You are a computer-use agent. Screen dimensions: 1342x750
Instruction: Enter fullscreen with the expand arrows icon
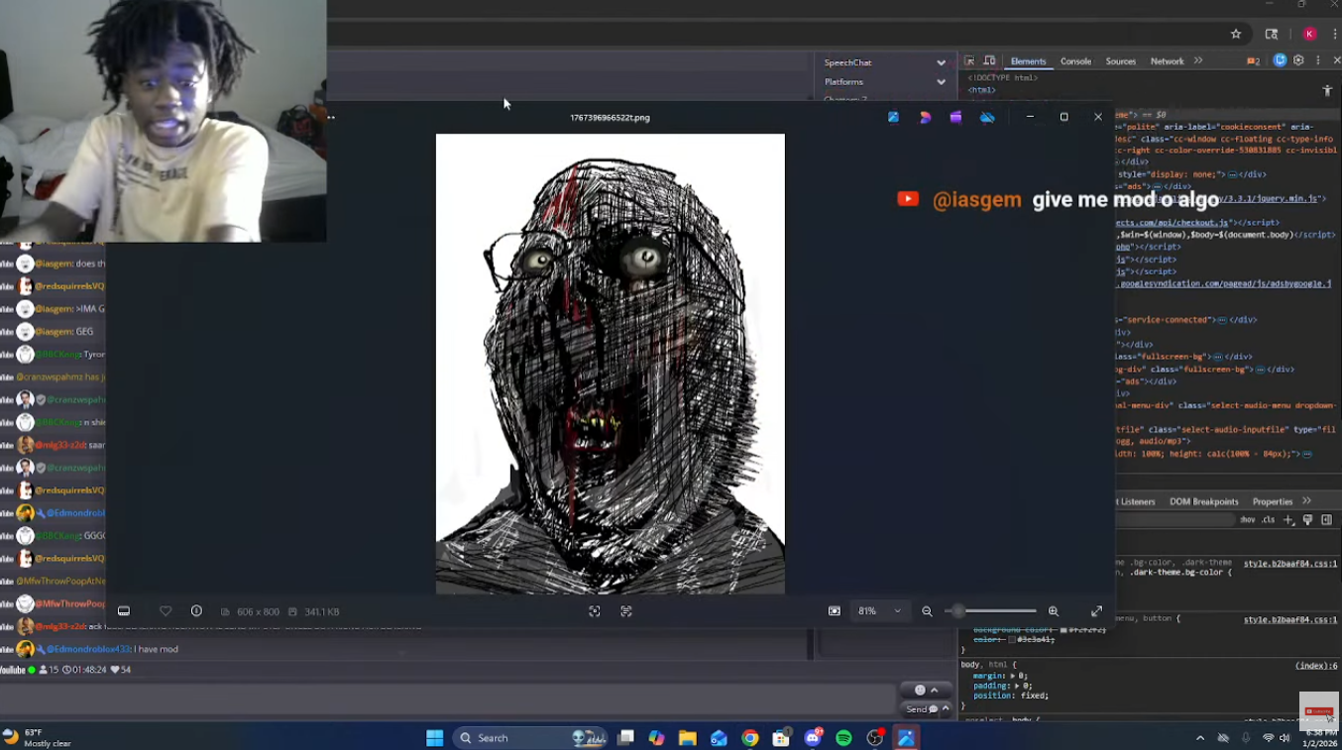pyautogui.click(x=1096, y=611)
